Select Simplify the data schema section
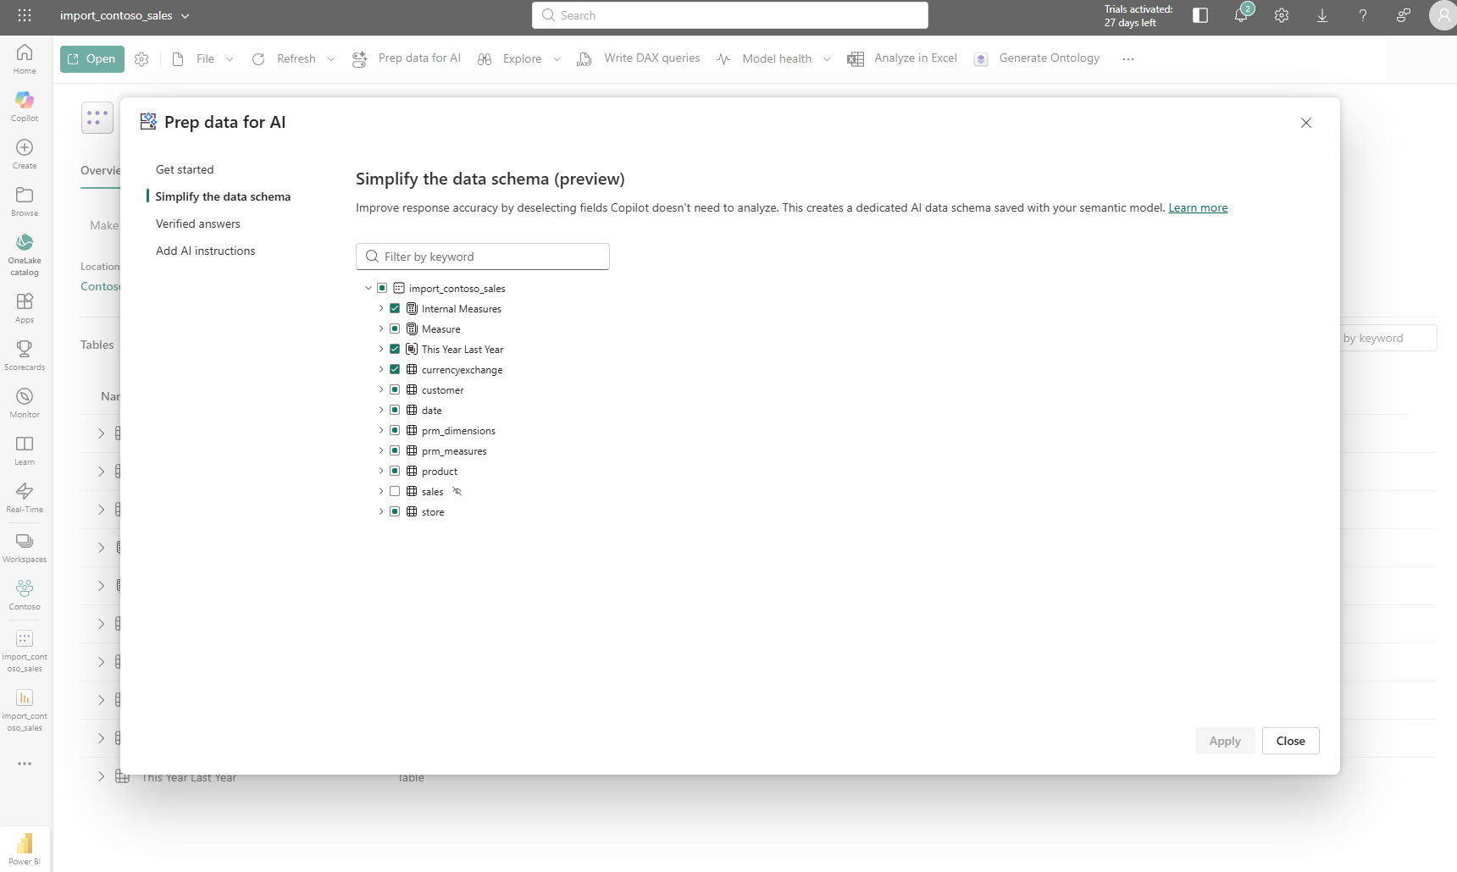The height and width of the screenshot is (872, 1457). [223, 196]
